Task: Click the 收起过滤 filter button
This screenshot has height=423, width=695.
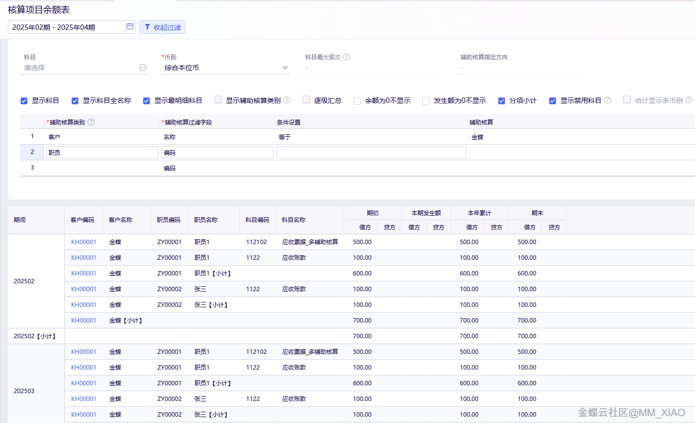Action: click(x=162, y=27)
